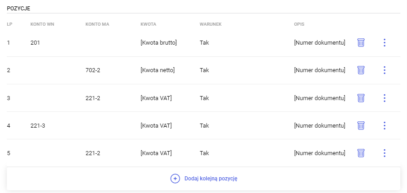
Task: Expand the kebab menu on row 3
Action: (384, 98)
